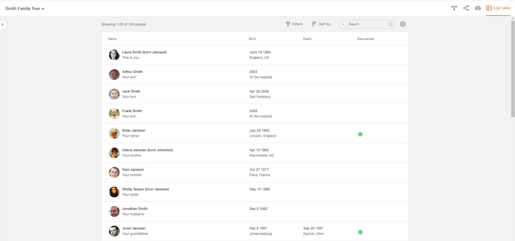Screen dimensions: 515x241
Task: Click Arthur Smith's avatar photo
Action: (x=114, y=75)
